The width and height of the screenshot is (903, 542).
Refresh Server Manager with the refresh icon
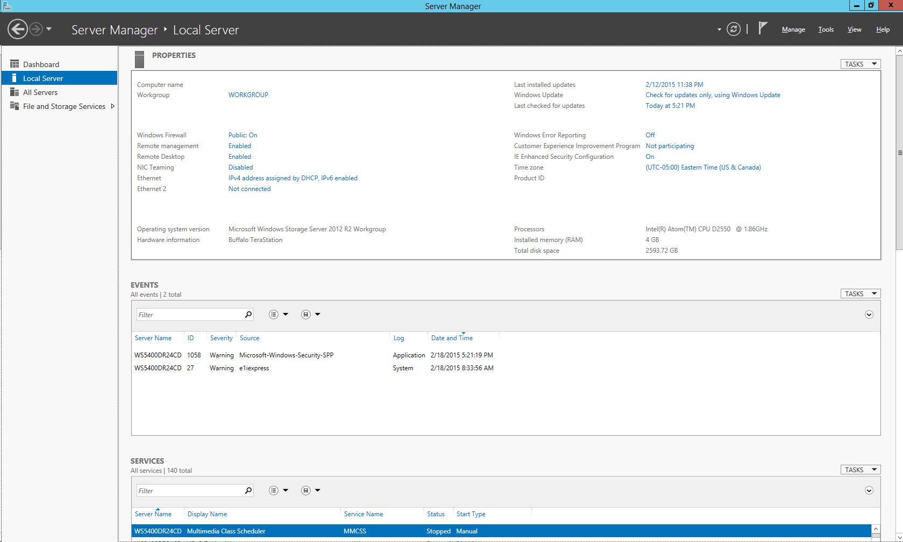coord(733,29)
